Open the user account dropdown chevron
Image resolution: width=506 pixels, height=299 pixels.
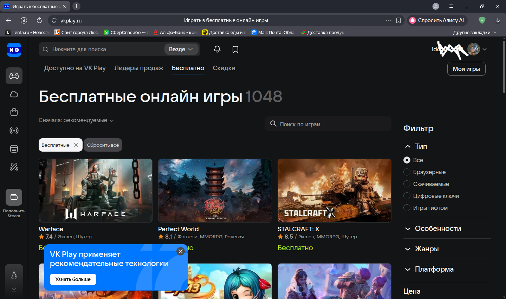coord(485,49)
